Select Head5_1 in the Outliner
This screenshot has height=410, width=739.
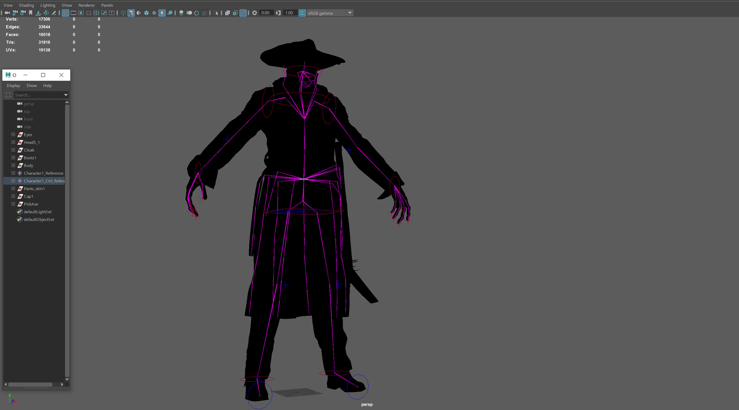[x=32, y=142]
